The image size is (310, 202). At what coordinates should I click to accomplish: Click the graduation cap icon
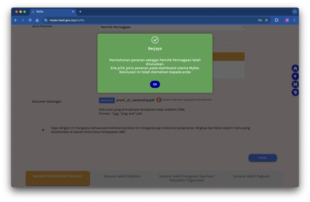click(295, 92)
